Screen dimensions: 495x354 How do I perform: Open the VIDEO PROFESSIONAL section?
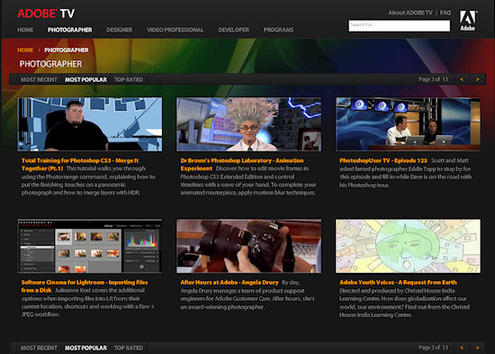tap(175, 30)
